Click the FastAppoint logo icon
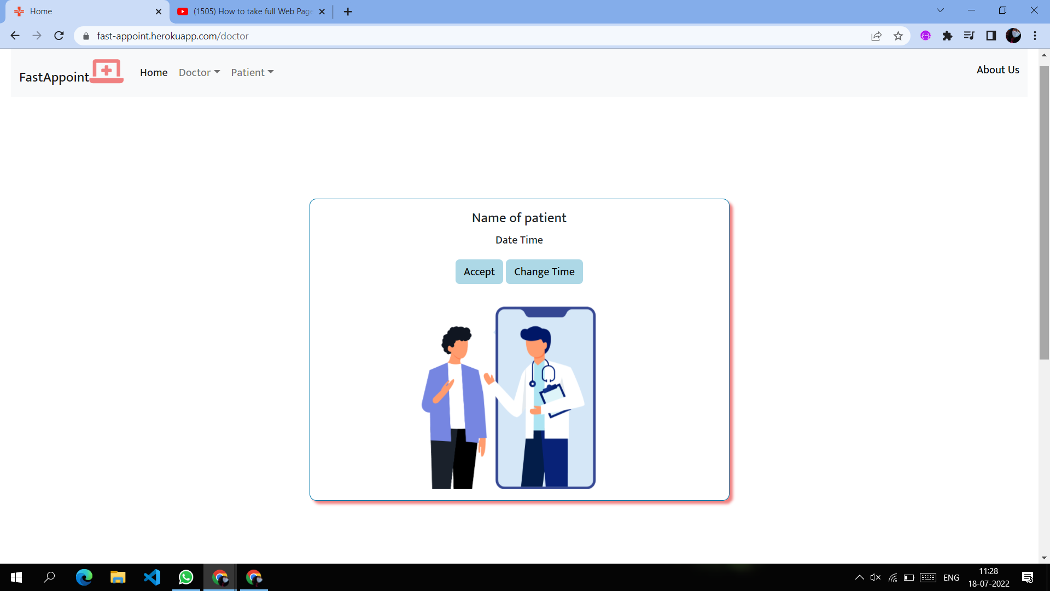This screenshot has width=1050, height=591. (107, 71)
